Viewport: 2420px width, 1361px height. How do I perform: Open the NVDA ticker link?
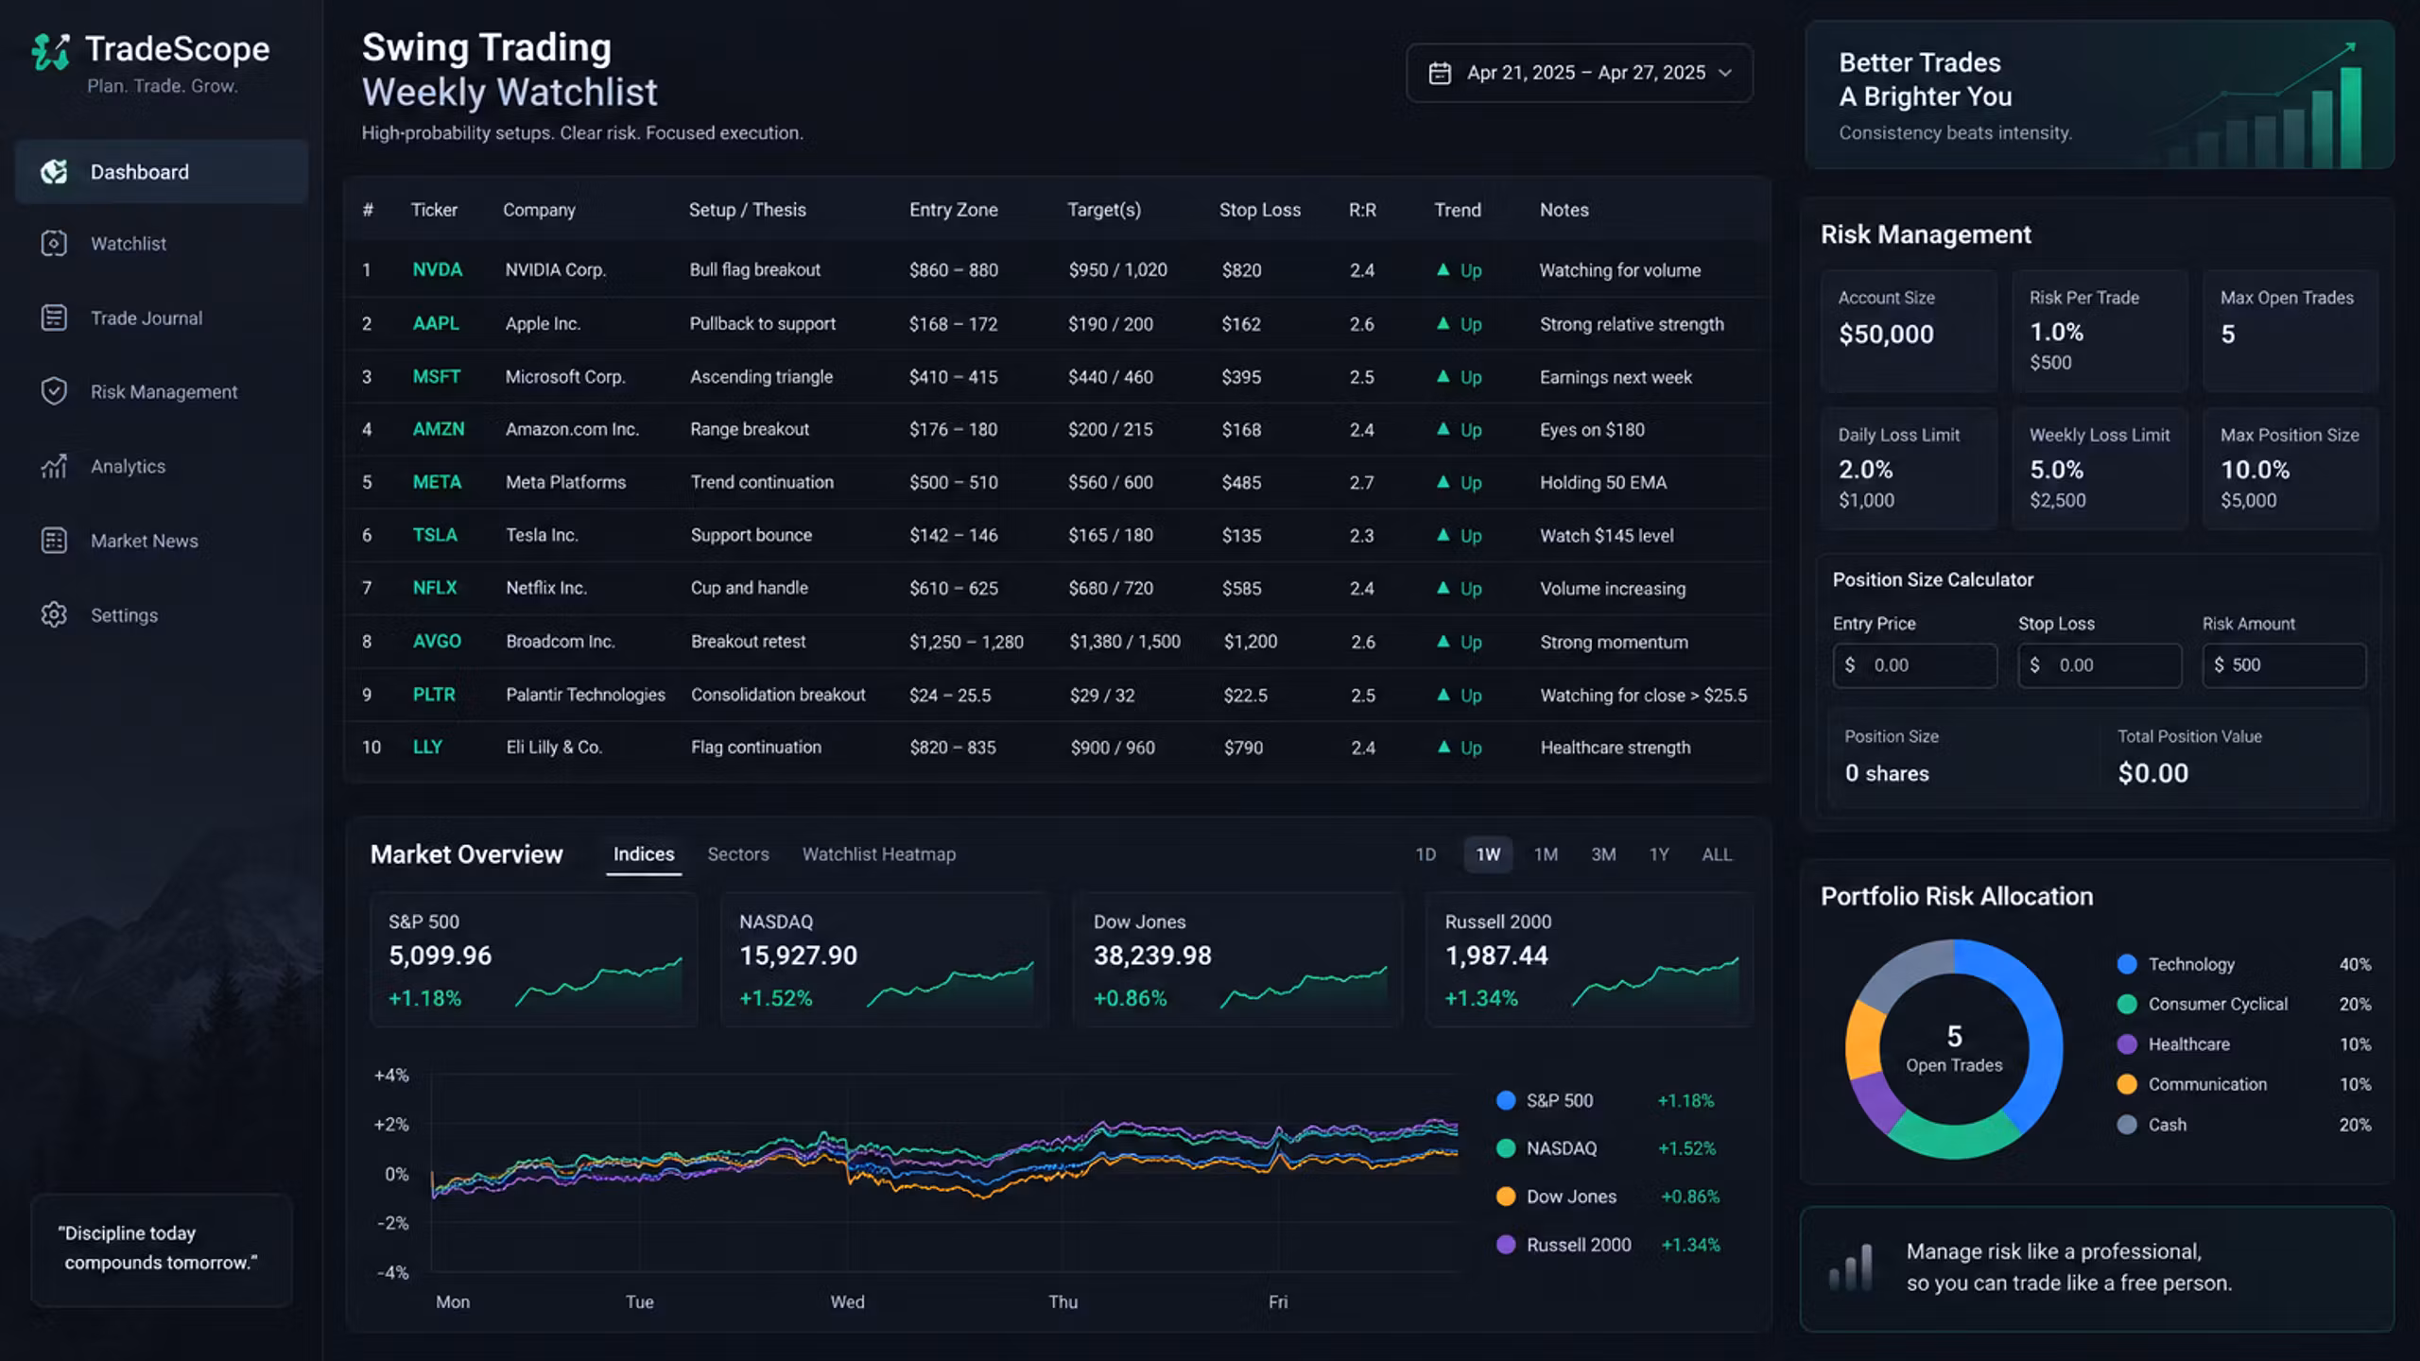437,269
